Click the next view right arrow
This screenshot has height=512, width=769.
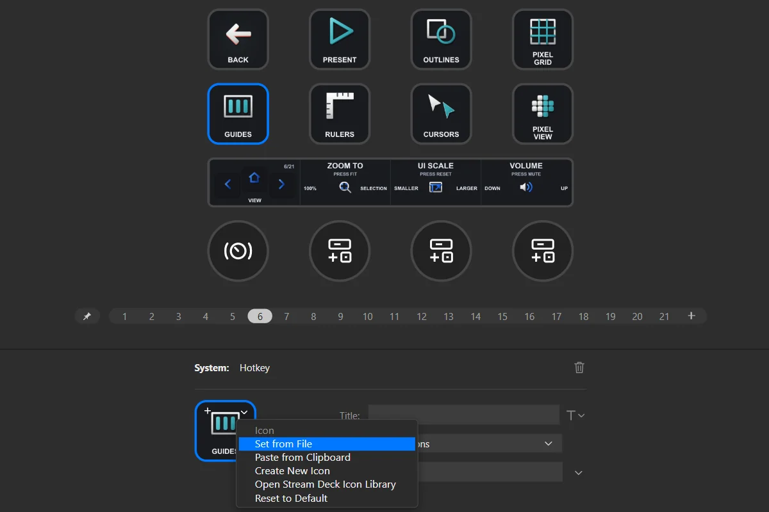281,185
